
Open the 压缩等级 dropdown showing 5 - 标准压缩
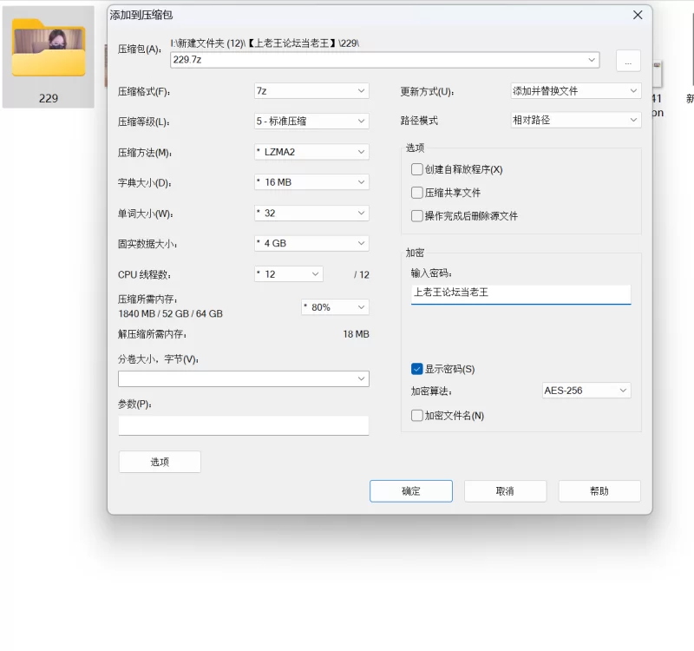pyautogui.click(x=311, y=121)
